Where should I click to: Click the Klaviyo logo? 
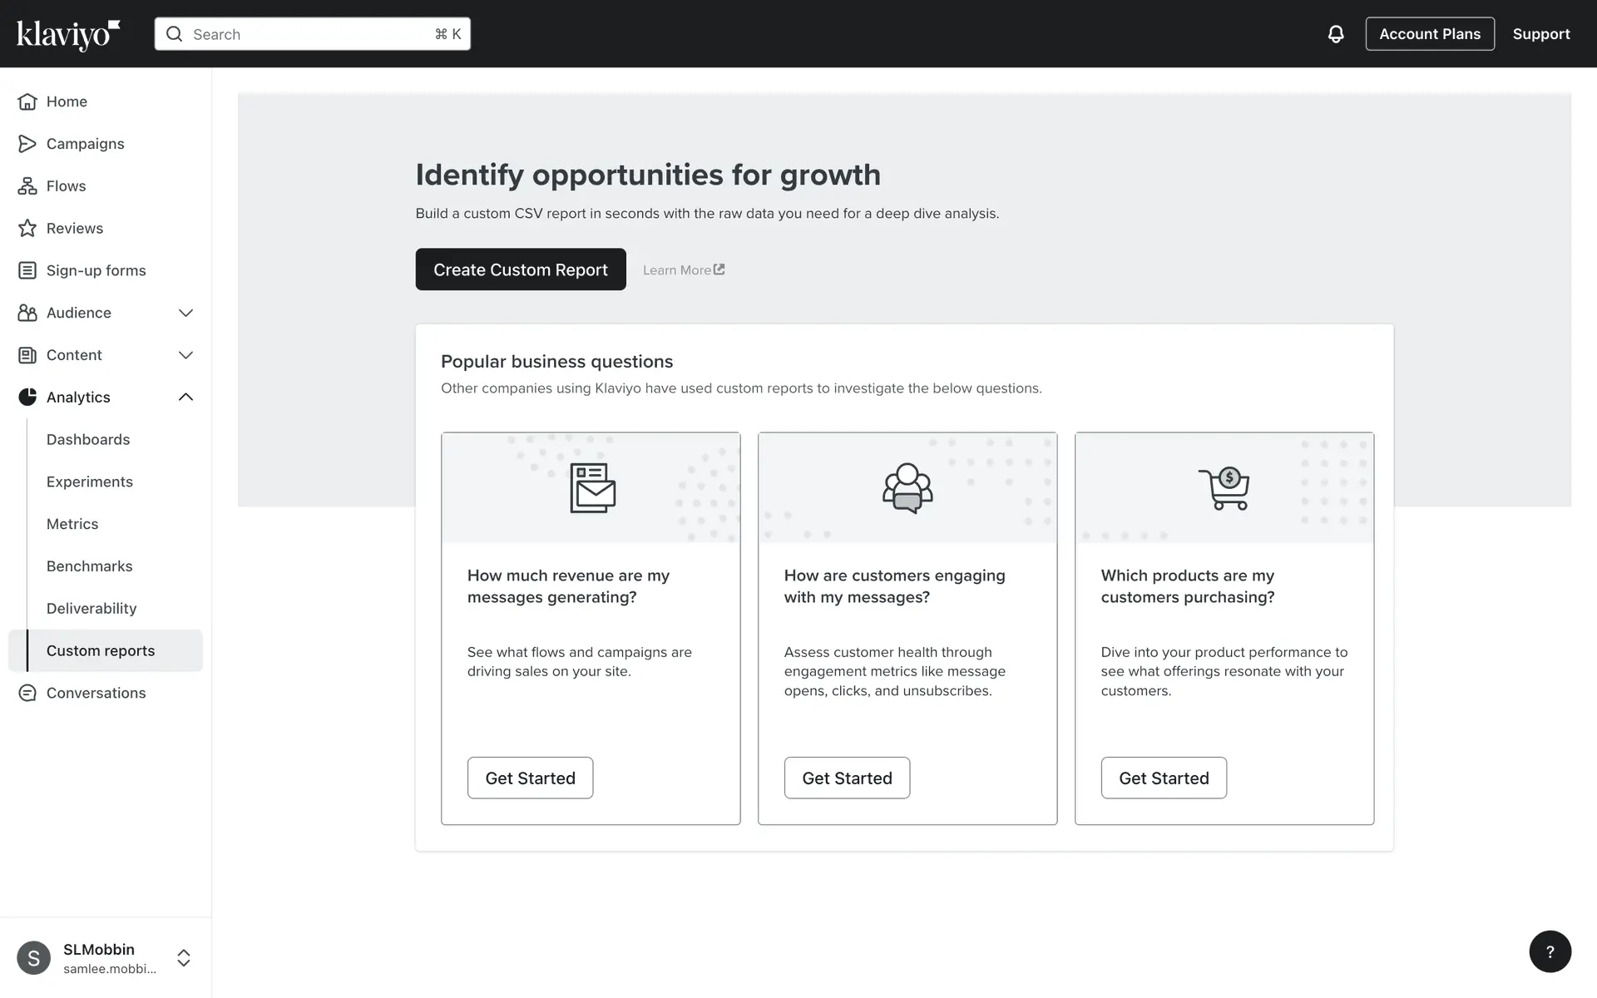coord(68,35)
